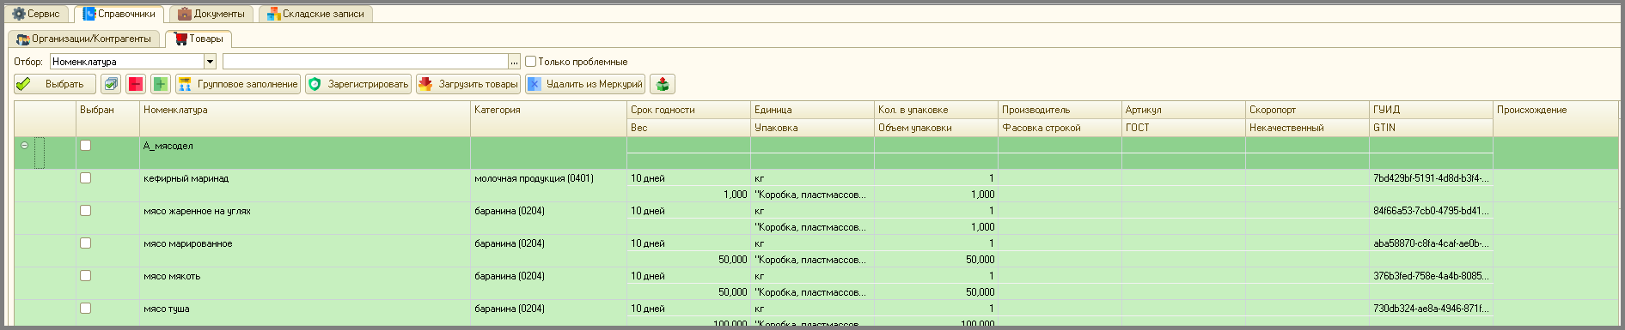Open the ellipsis selection button of filter
This screenshot has height=330, width=1625.
coord(515,62)
